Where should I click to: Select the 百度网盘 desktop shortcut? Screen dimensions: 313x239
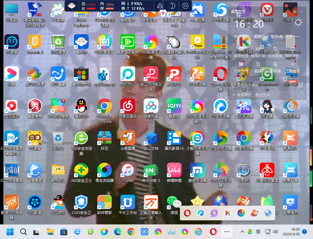(151, 106)
